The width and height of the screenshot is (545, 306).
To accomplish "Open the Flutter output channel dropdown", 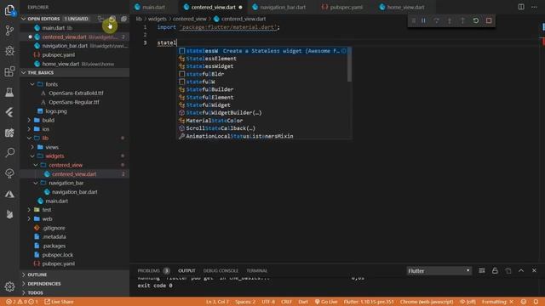I will point(439,271).
